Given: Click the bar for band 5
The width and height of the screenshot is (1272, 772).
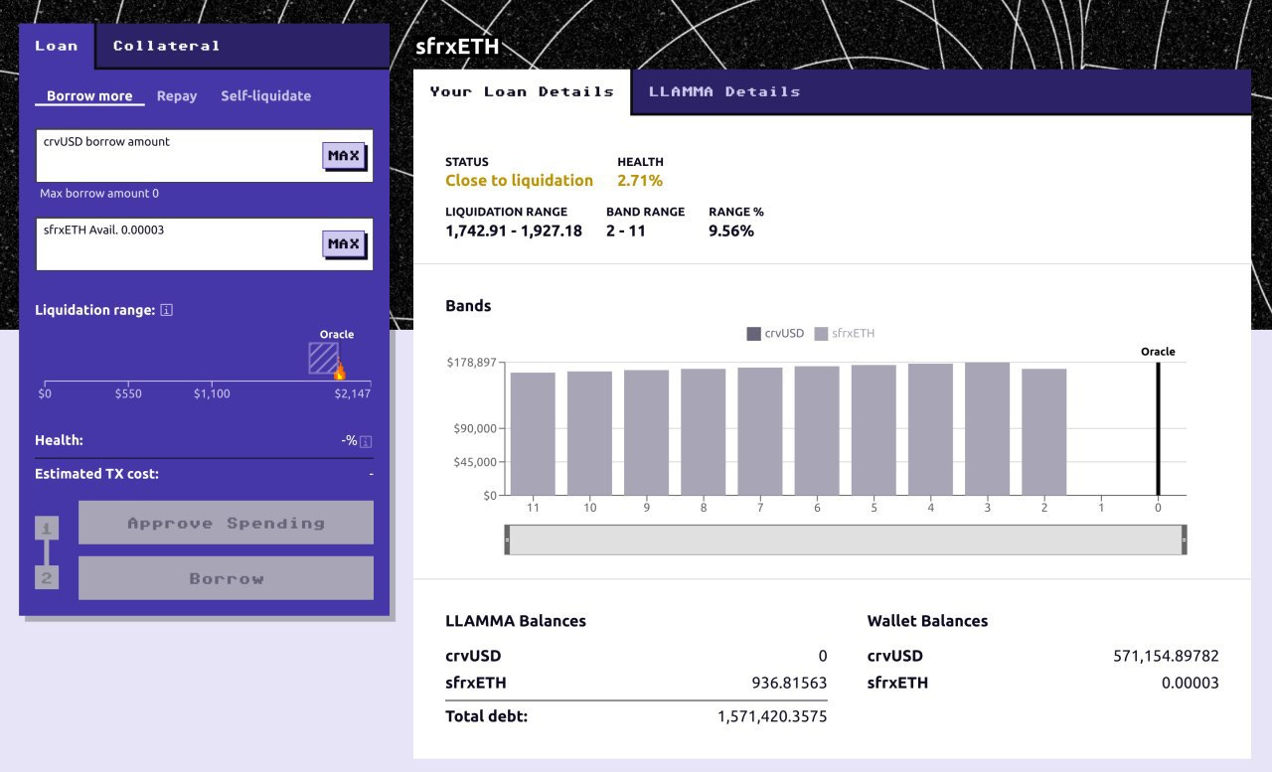Looking at the screenshot, I should pos(874,430).
